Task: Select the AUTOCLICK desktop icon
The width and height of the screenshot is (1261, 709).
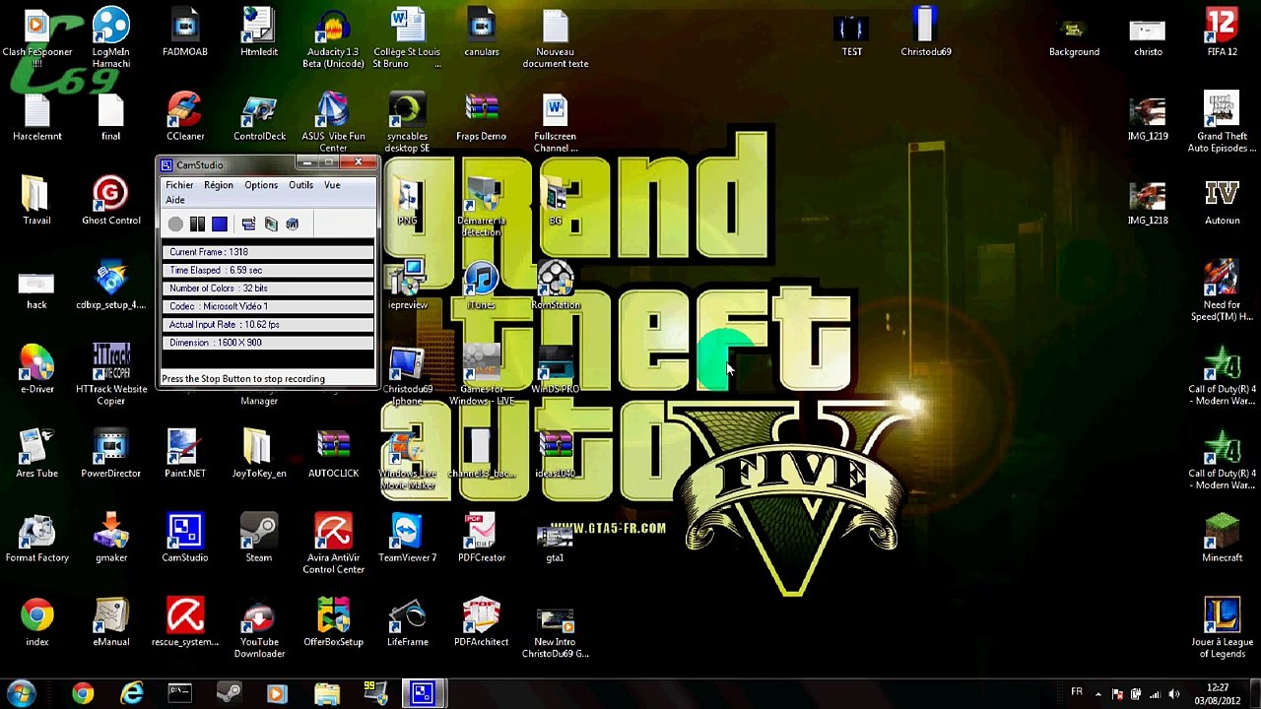Action: [333, 453]
